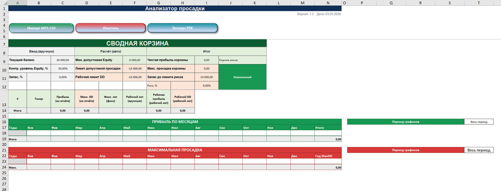Image resolution: width=501 pixels, height=191 pixels.
Task: Select column D header
Action: [87, 3]
